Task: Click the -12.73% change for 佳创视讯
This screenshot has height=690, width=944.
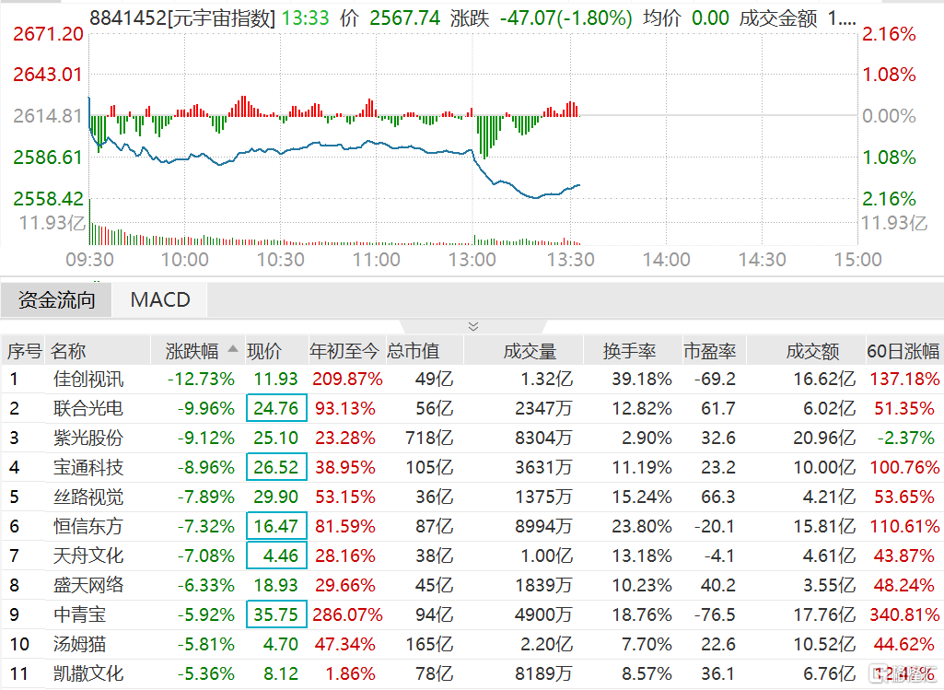Action: (201, 379)
